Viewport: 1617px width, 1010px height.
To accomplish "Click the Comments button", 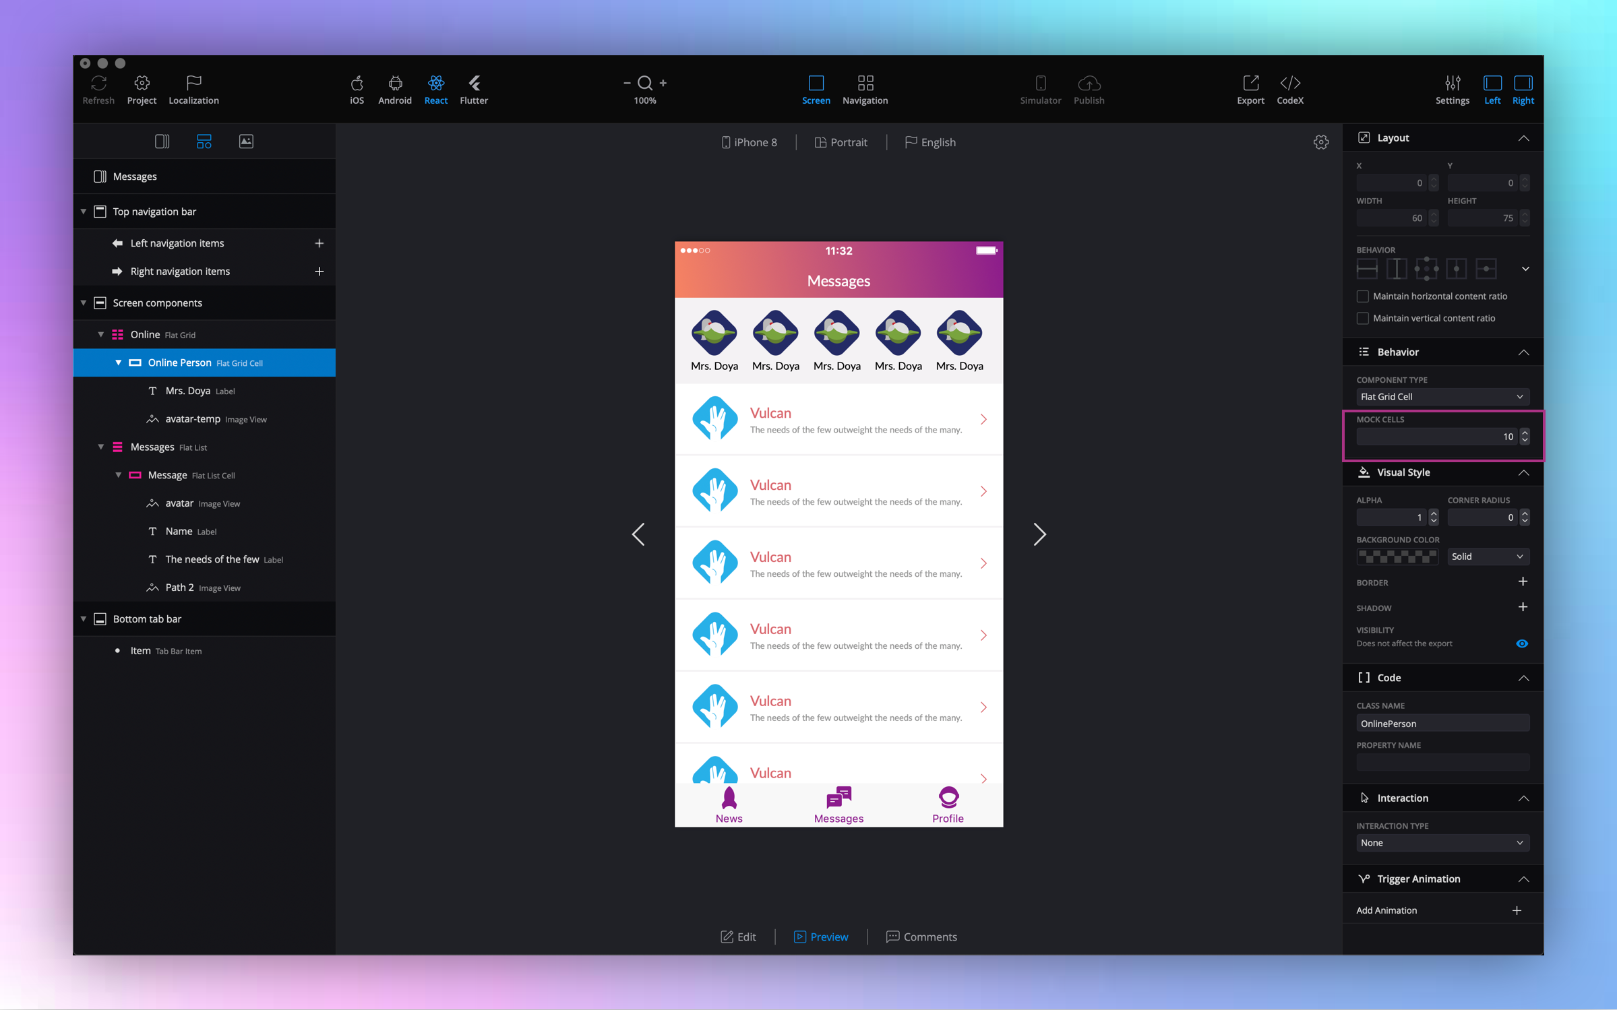I will click(921, 937).
